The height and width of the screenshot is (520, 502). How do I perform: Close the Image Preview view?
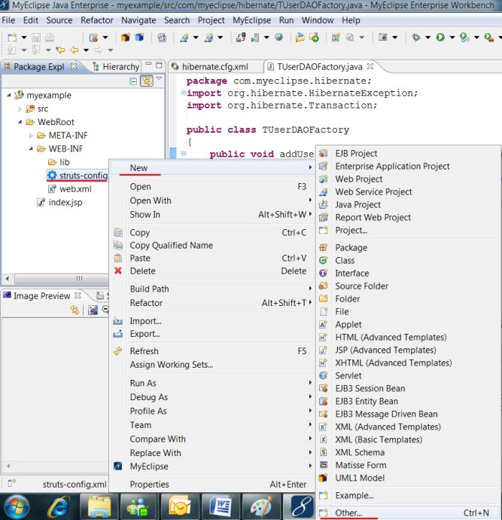pyautogui.click(x=78, y=295)
